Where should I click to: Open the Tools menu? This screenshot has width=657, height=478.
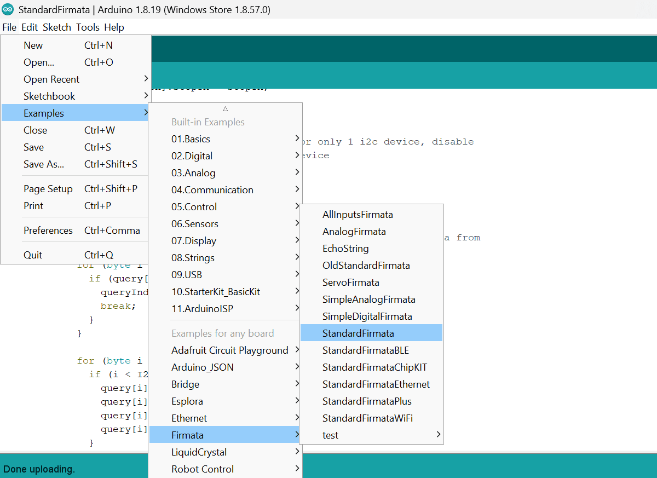[x=88, y=27]
